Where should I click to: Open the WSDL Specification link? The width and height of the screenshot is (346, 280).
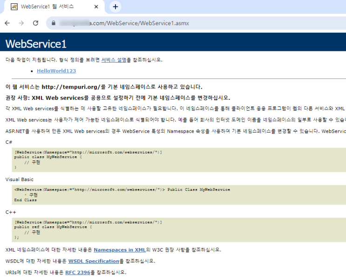coord(94,261)
